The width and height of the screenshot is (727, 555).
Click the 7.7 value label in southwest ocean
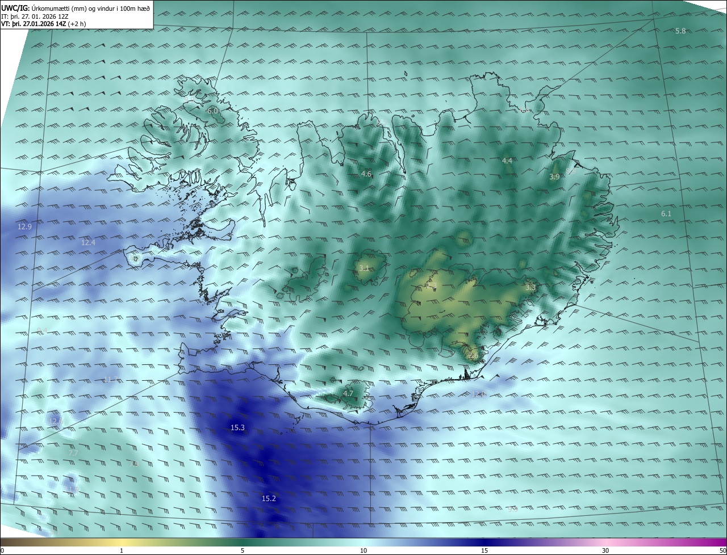73,453
